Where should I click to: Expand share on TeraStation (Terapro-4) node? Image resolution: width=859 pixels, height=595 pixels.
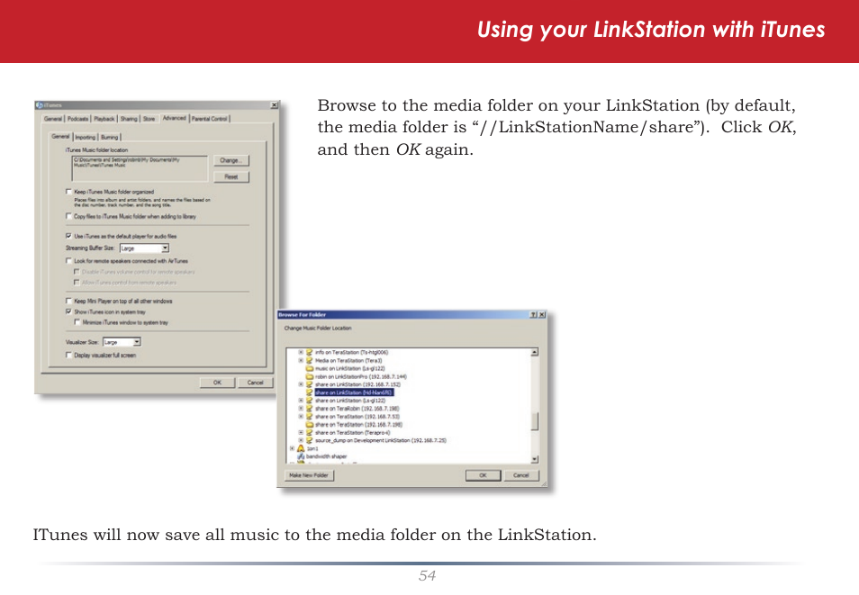coord(300,432)
